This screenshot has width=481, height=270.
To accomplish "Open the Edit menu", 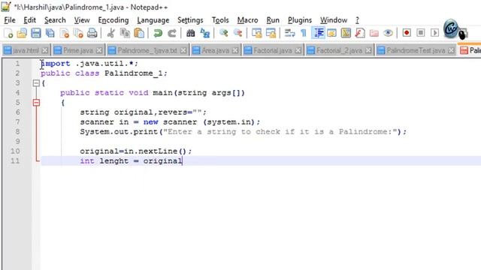I will point(30,20).
